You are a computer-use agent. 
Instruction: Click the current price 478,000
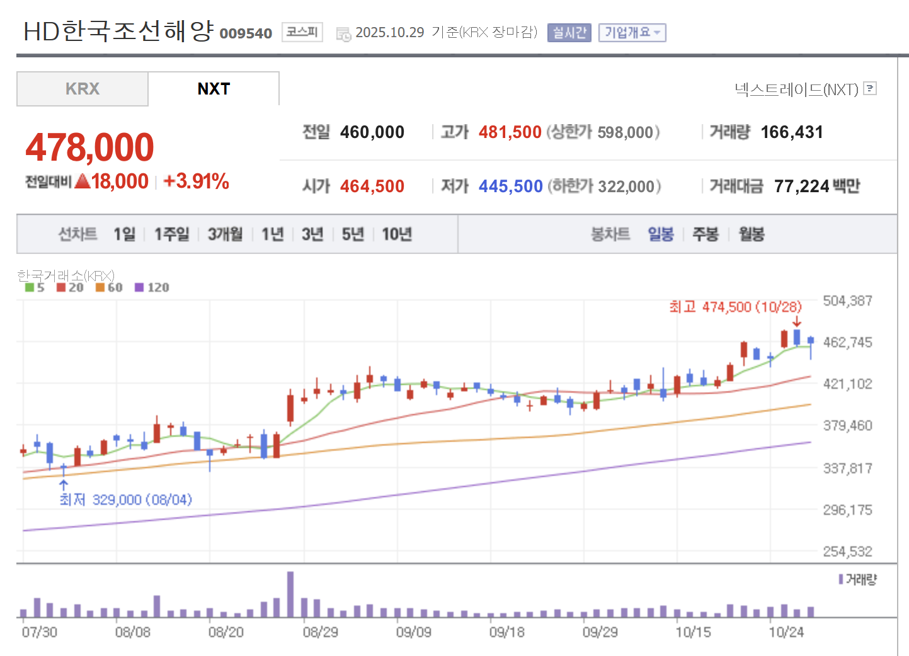point(89,147)
